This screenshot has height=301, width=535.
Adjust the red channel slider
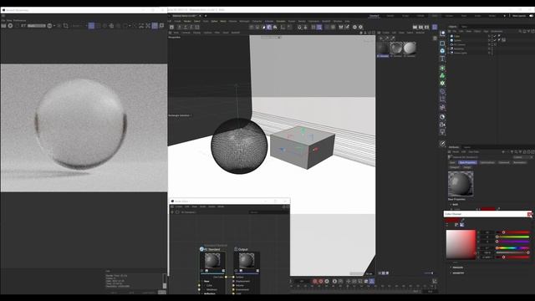click(512, 232)
